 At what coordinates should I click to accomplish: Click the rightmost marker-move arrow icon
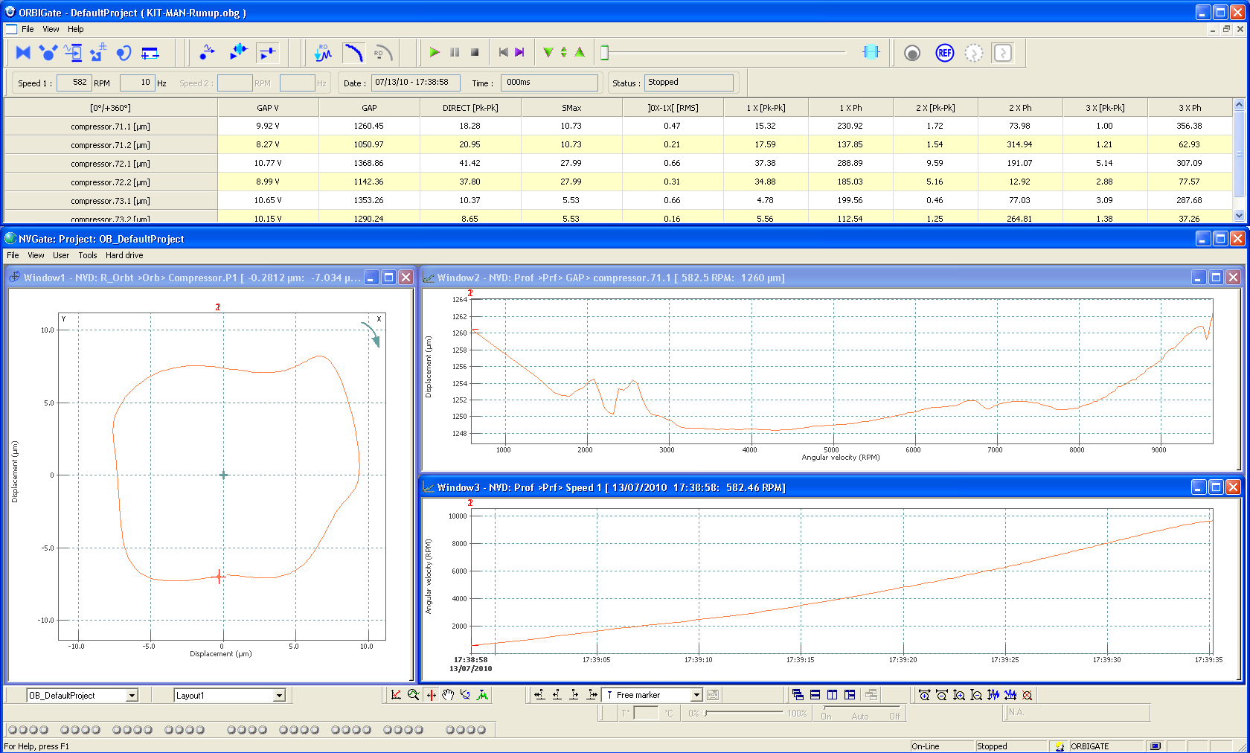point(592,695)
